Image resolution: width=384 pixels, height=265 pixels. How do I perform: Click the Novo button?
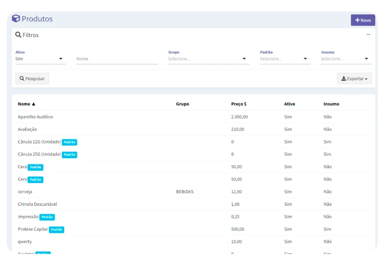pyautogui.click(x=363, y=20)
